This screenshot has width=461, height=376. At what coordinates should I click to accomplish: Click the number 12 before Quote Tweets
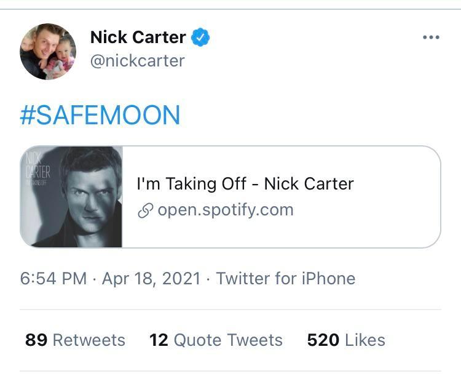(159, 340)
